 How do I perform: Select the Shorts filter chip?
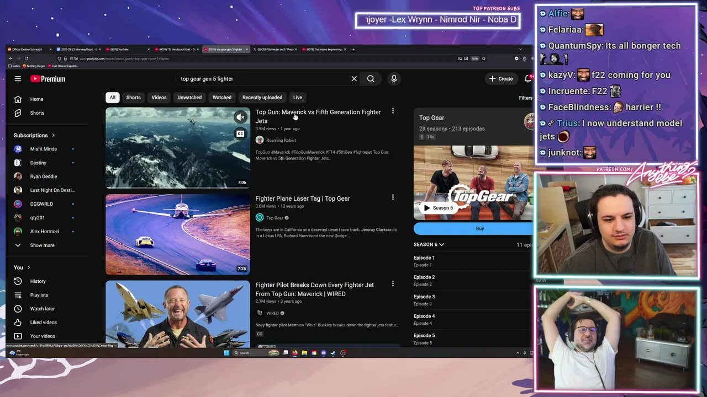click(133, 98)
